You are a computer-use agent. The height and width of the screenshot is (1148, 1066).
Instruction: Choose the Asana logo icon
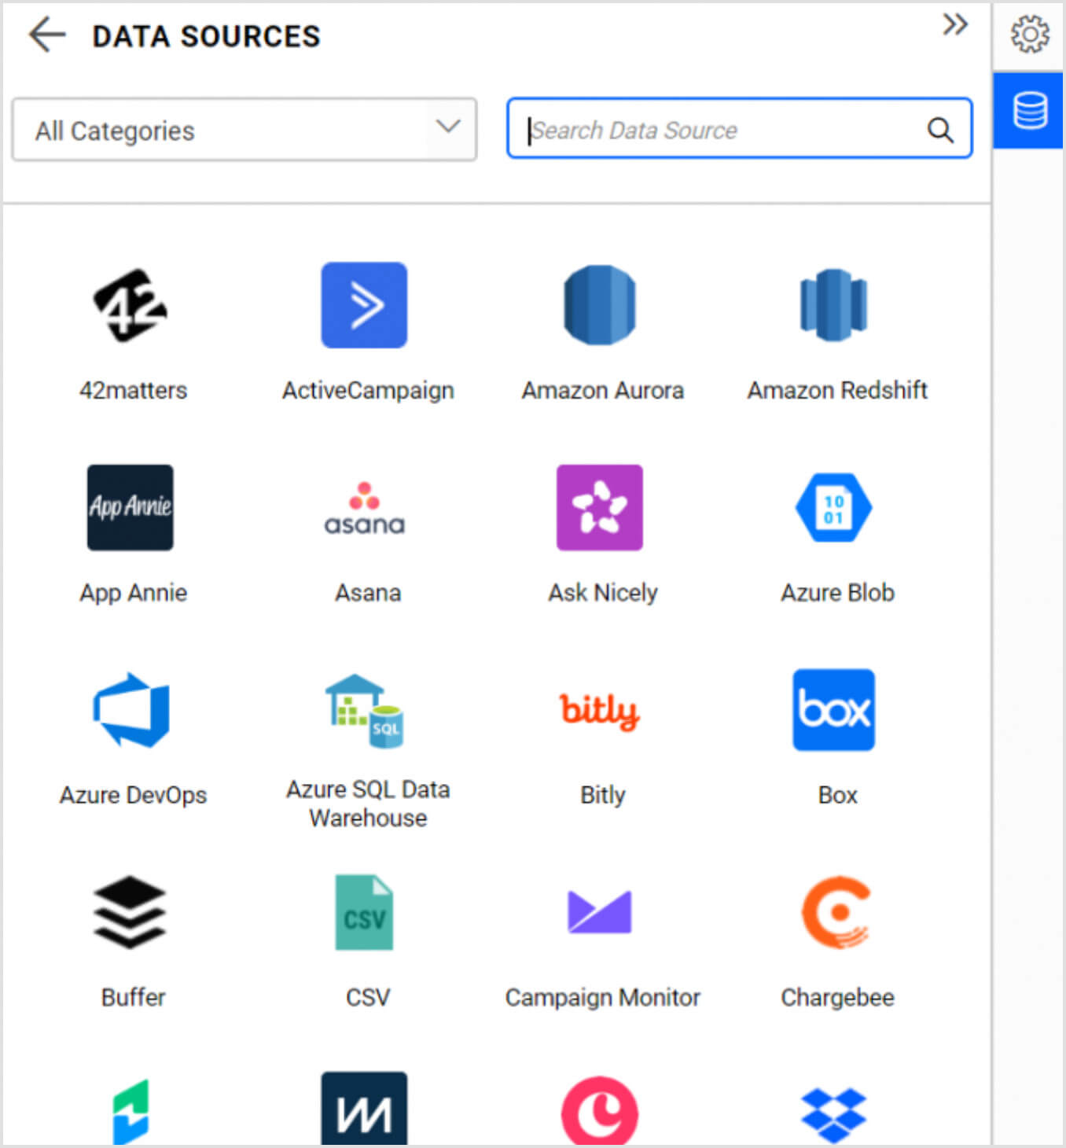coord(365,508)
